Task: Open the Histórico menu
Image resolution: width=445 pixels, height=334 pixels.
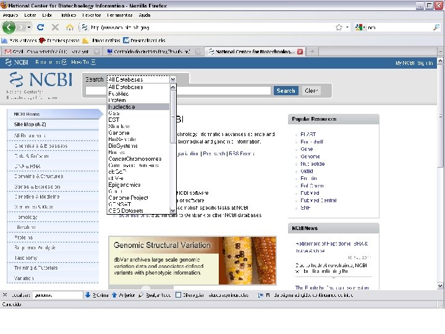Action: point(69,15)
